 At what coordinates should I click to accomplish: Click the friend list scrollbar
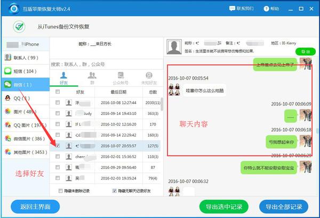(x=162, y=104)
